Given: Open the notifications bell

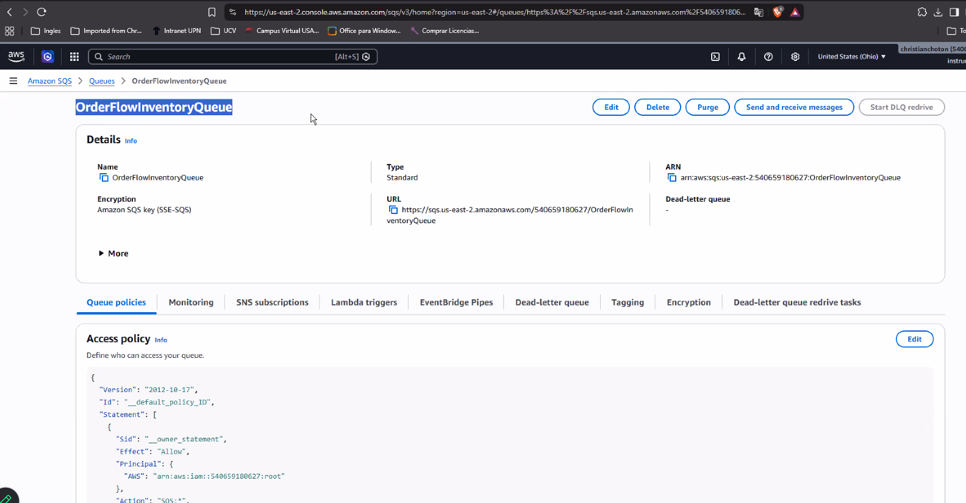Looking at the screenshot, I should (742, 57).
